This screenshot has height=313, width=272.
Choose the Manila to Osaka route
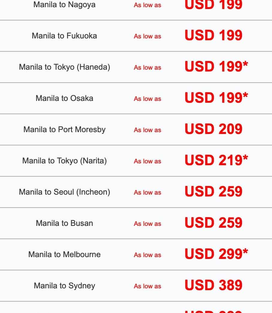(64, 98)
